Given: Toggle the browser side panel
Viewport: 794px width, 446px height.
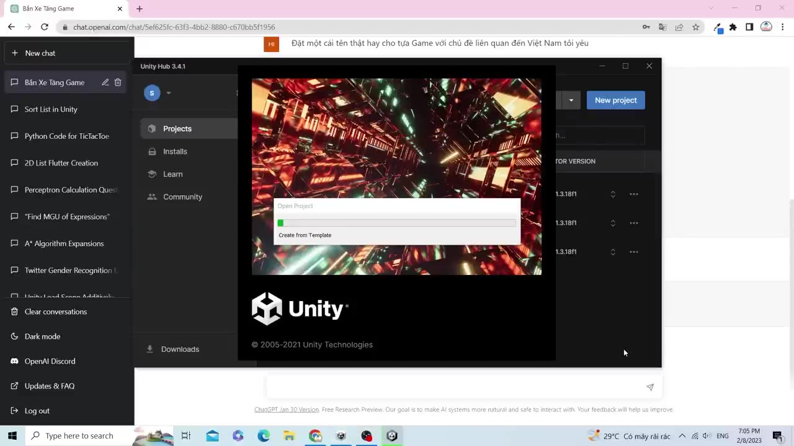Looking at the screenshot, I should point(749,27).
